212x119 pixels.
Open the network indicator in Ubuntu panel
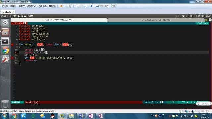pyautogui.click(x=183, y=16)
